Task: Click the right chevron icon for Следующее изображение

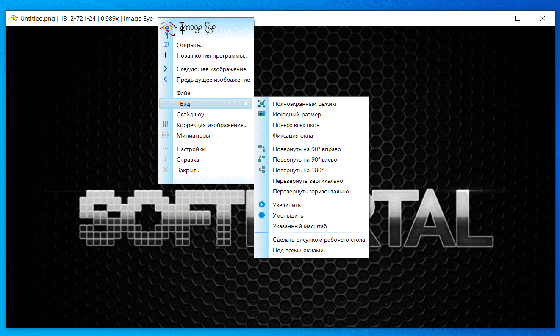Action: pyautogui.click(x=166, y=69)
